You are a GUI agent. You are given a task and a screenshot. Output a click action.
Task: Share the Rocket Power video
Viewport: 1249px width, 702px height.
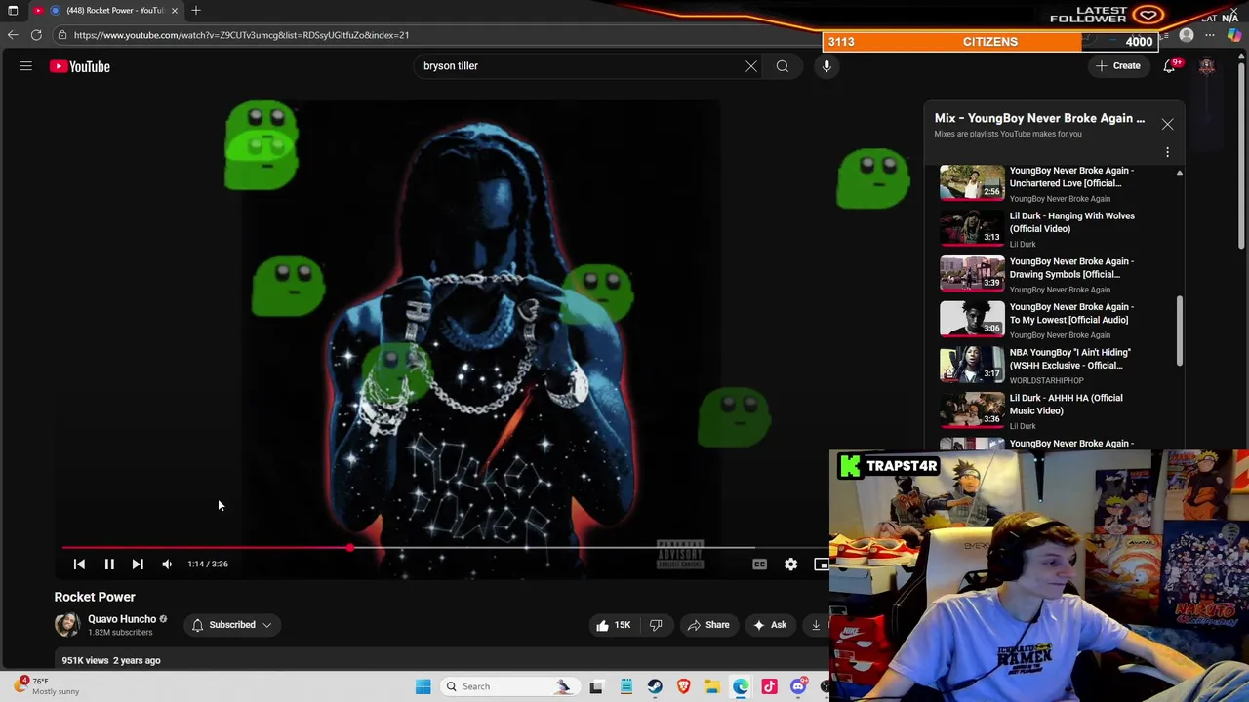(707, 625)
